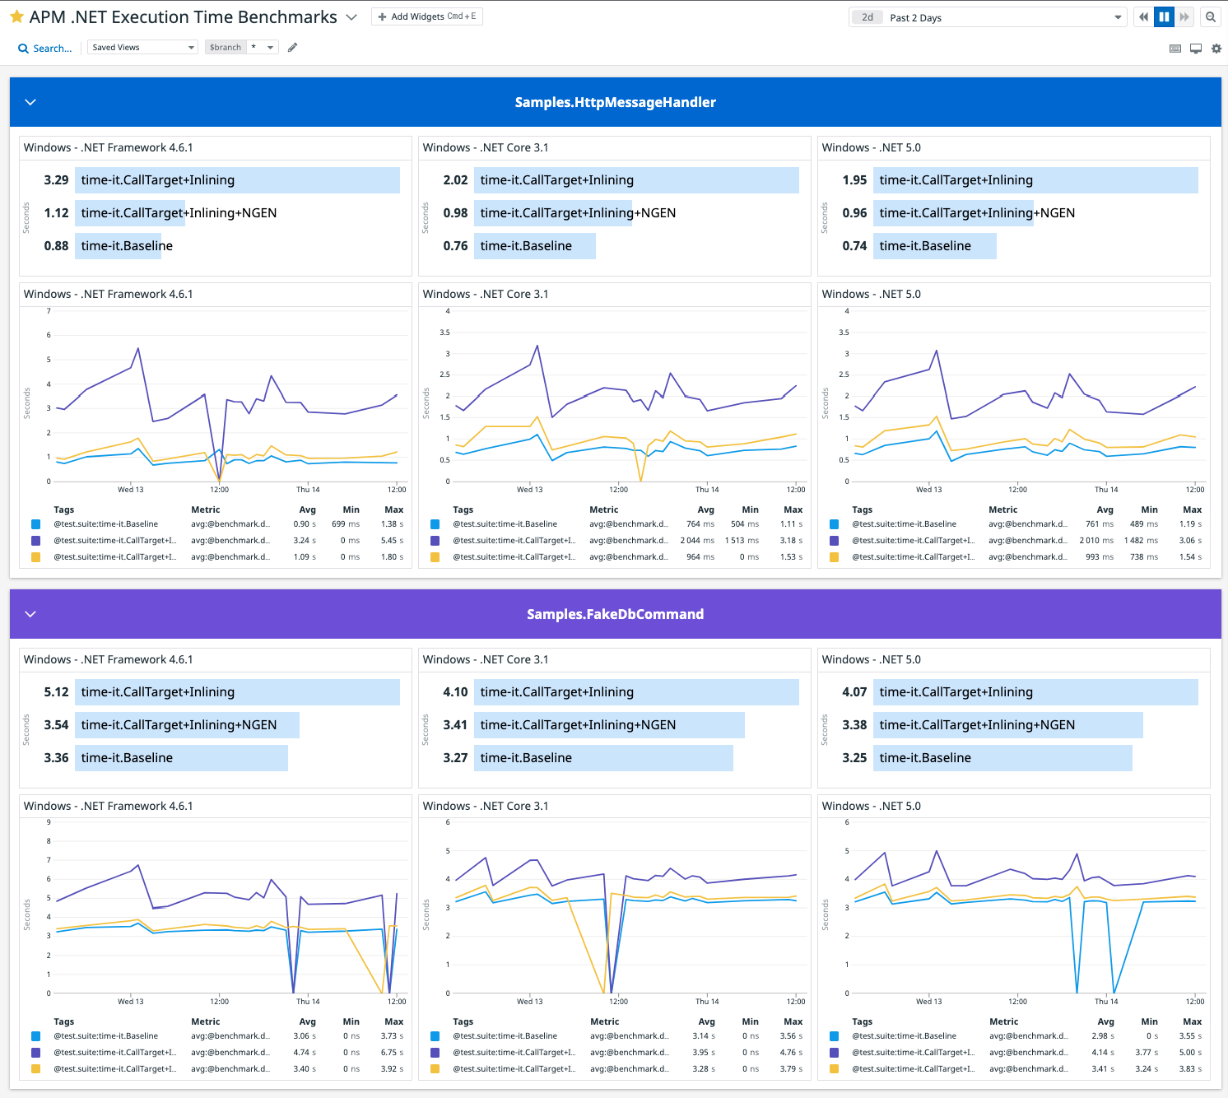
Task: Select the 3.41 CallTarget+Inlining+NGEN bar
Action: [x=609, y=725]
